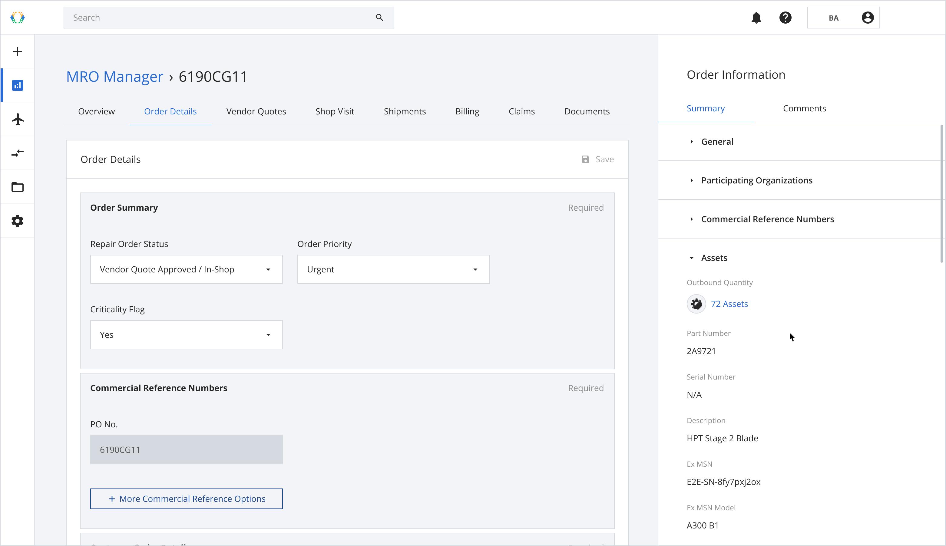
Task: Open the airplane sidebar icon
Action: 17,119
